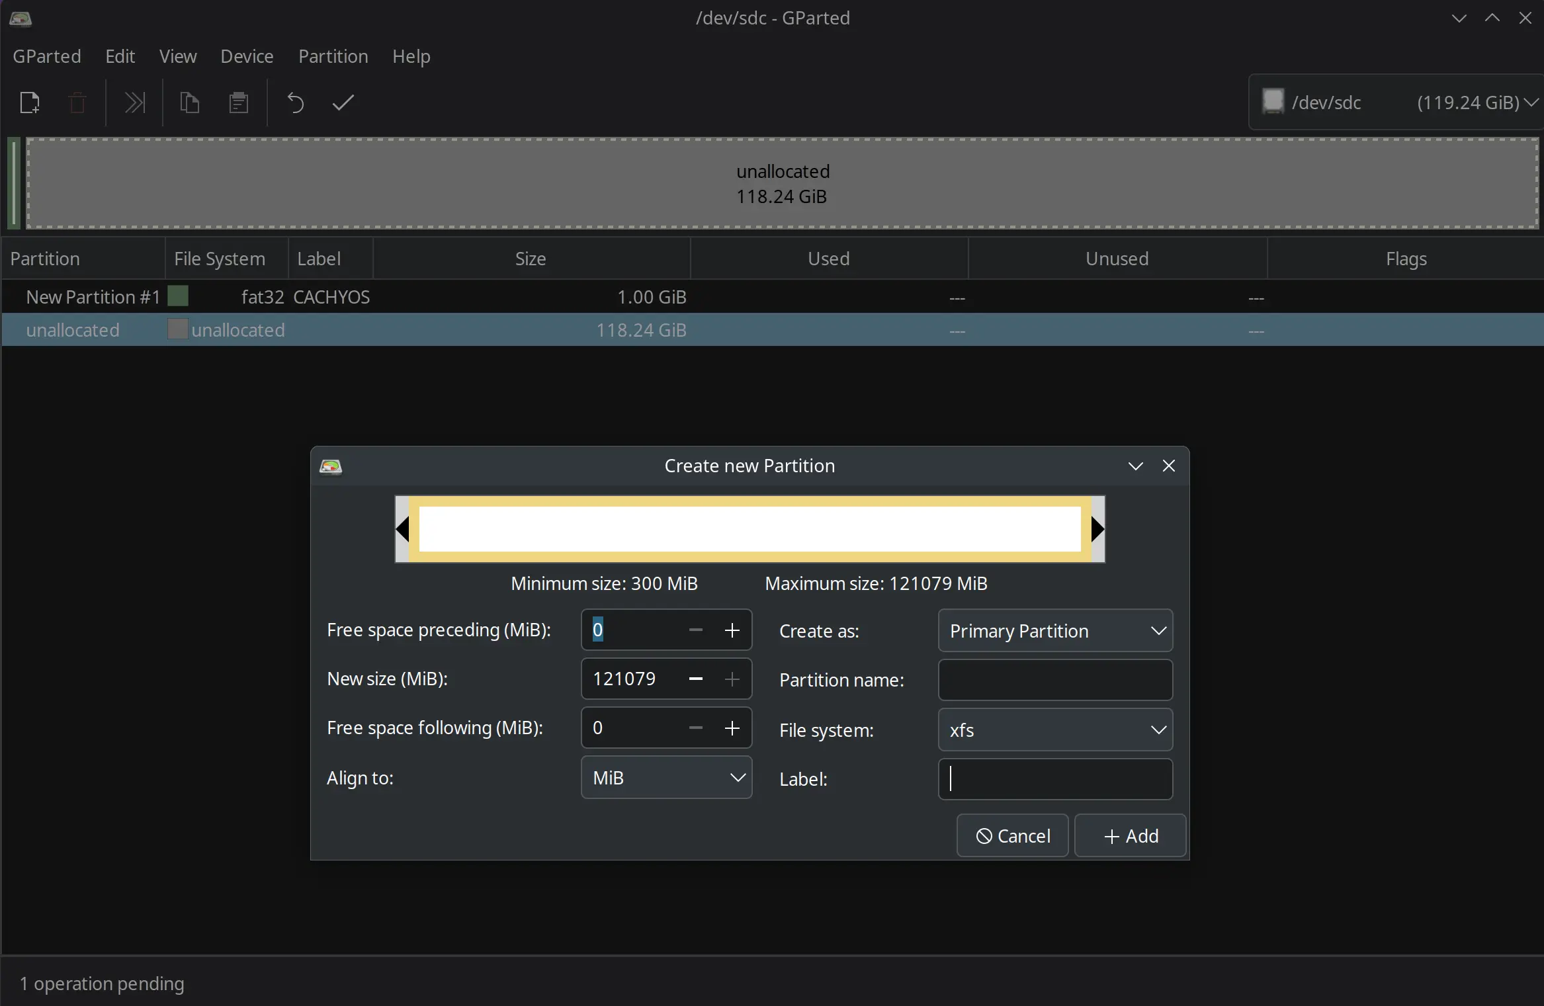Click the Paste partition toolbar icon

tap(239, 103)
